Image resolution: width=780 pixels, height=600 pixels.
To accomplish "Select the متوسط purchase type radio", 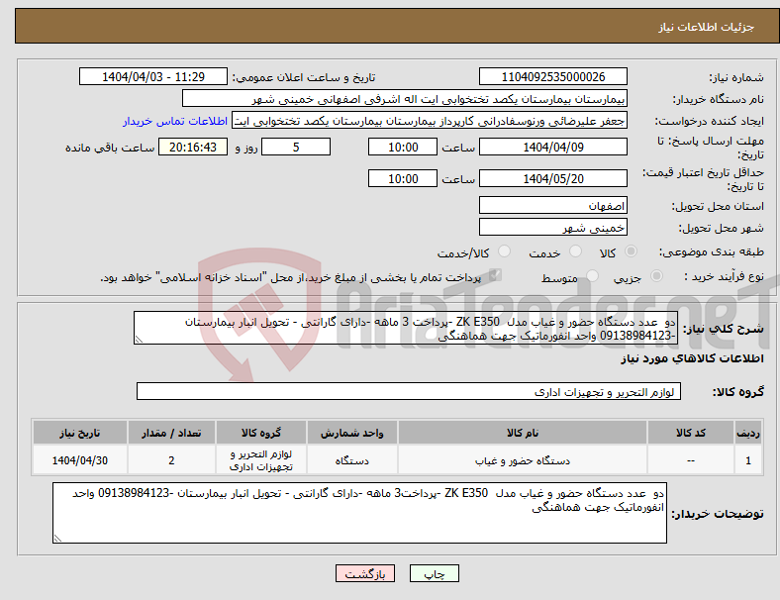I will [592, 275].
